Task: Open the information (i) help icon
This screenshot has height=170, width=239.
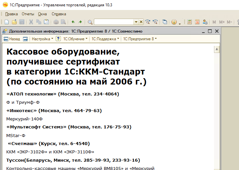Action: click(x=174, y=22)
